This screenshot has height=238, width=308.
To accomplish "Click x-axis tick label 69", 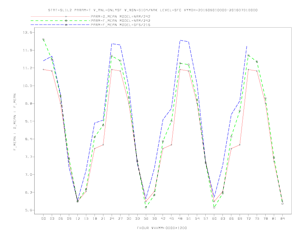I will pos(240,219).
